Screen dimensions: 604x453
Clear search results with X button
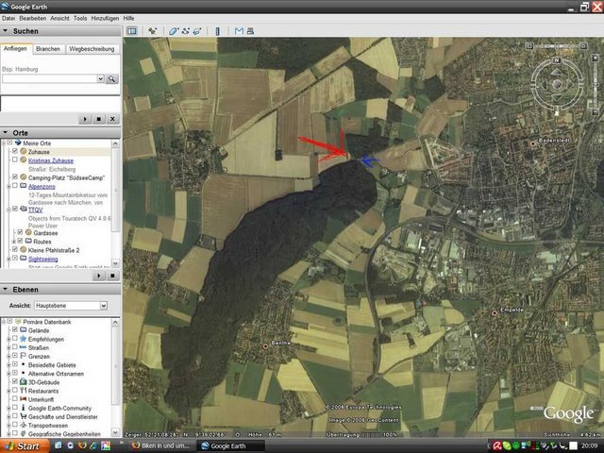(x=112, y=119)
